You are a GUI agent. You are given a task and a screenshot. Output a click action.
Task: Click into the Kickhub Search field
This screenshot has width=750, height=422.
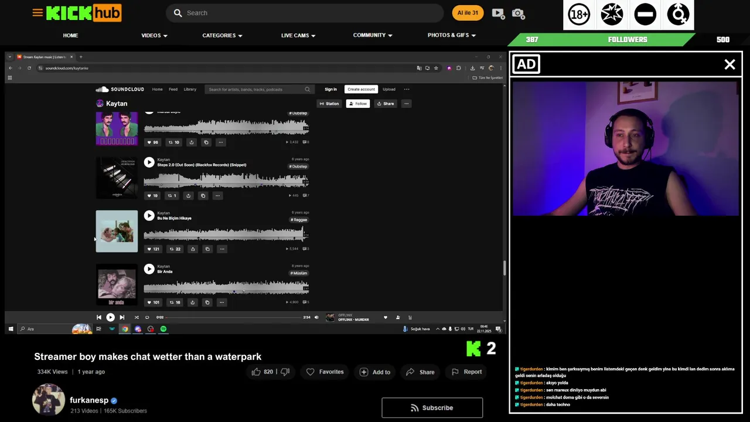point(305,13)
